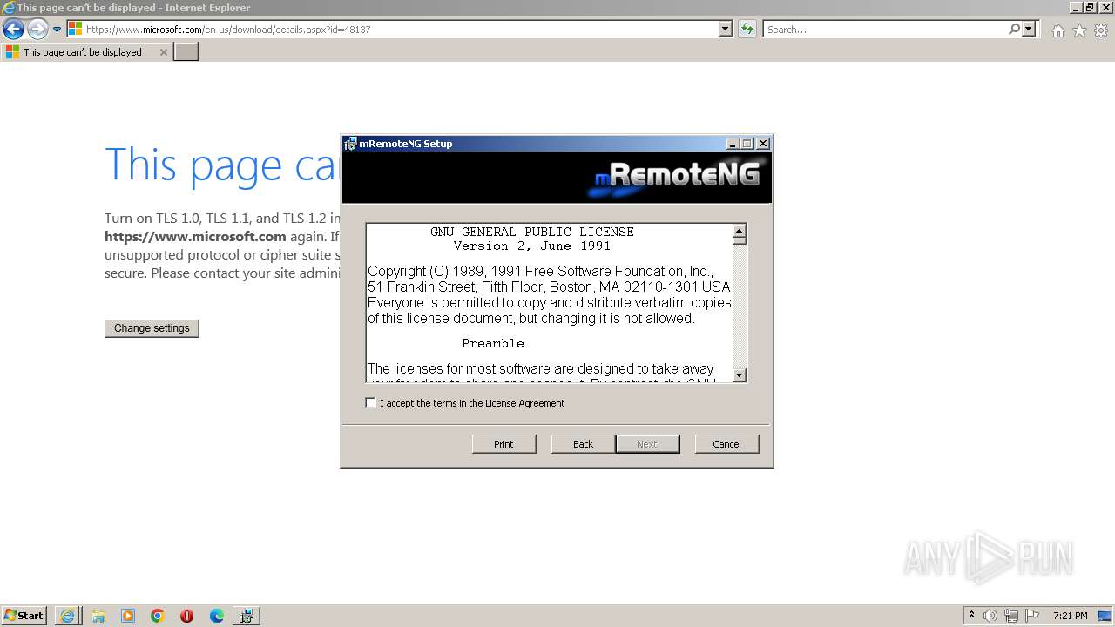Cancel the mRemoteNG Setup
Image resolution: width=1115 pixels, height=627 pixels.
pos(726,444)
